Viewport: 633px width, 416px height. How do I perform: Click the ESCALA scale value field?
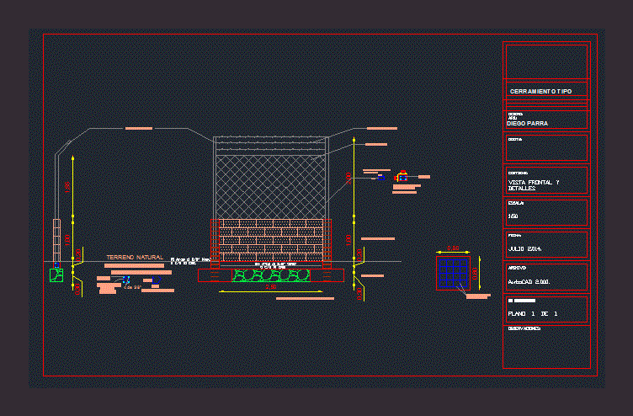514,217
